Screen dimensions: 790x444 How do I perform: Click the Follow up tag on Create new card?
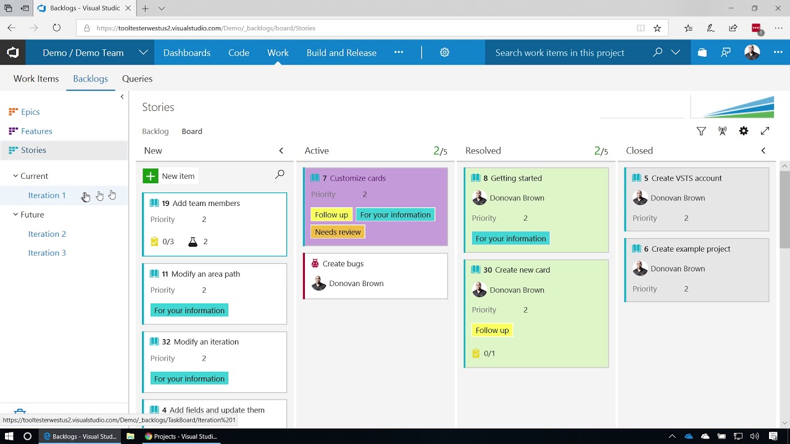click(492, 330)
